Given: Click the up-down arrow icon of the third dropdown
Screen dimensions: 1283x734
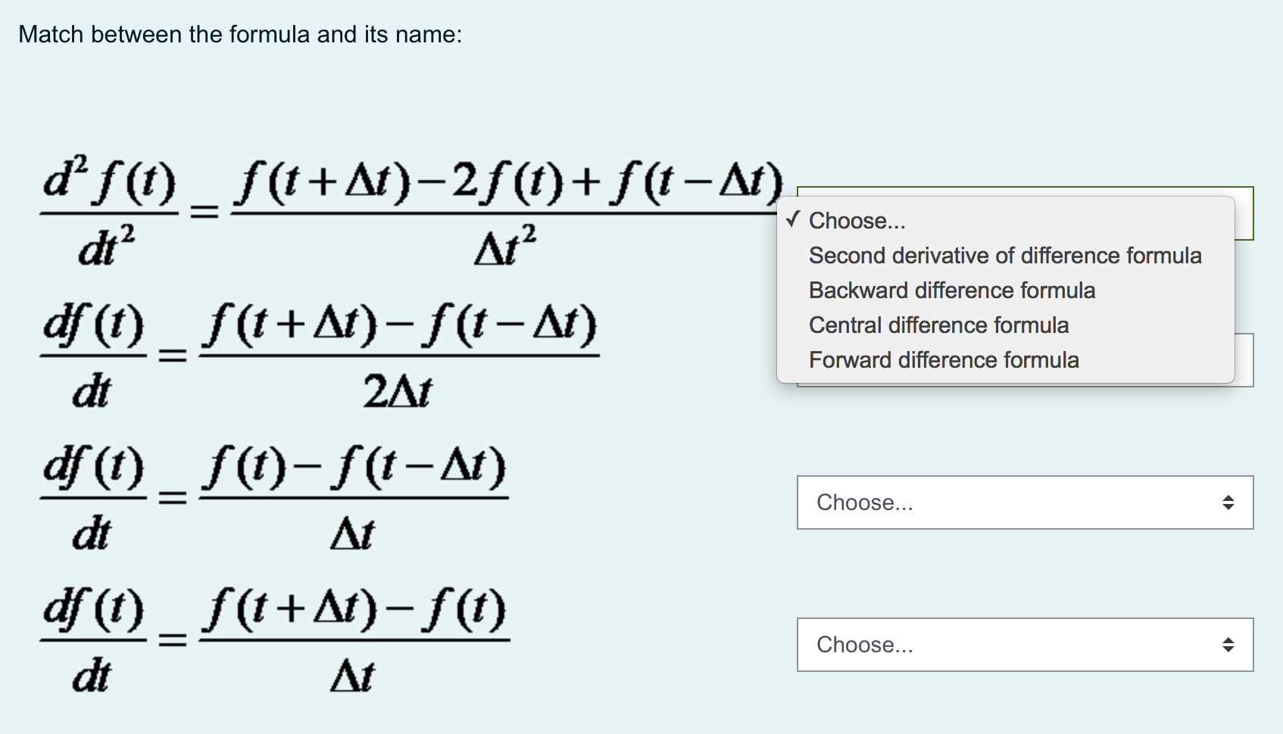Looking at the screenshot, I should [1228, 502].
